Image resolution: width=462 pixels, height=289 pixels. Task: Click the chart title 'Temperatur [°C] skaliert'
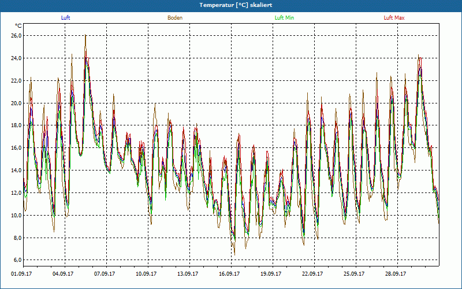pos(231,5)
